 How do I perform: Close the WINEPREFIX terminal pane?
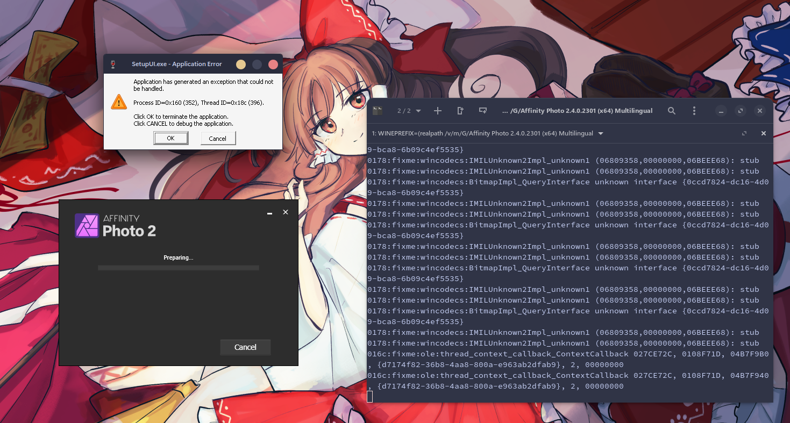[763, 133]
